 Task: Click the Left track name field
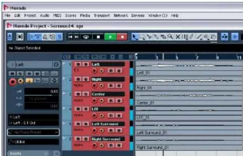tap(108, 64)
